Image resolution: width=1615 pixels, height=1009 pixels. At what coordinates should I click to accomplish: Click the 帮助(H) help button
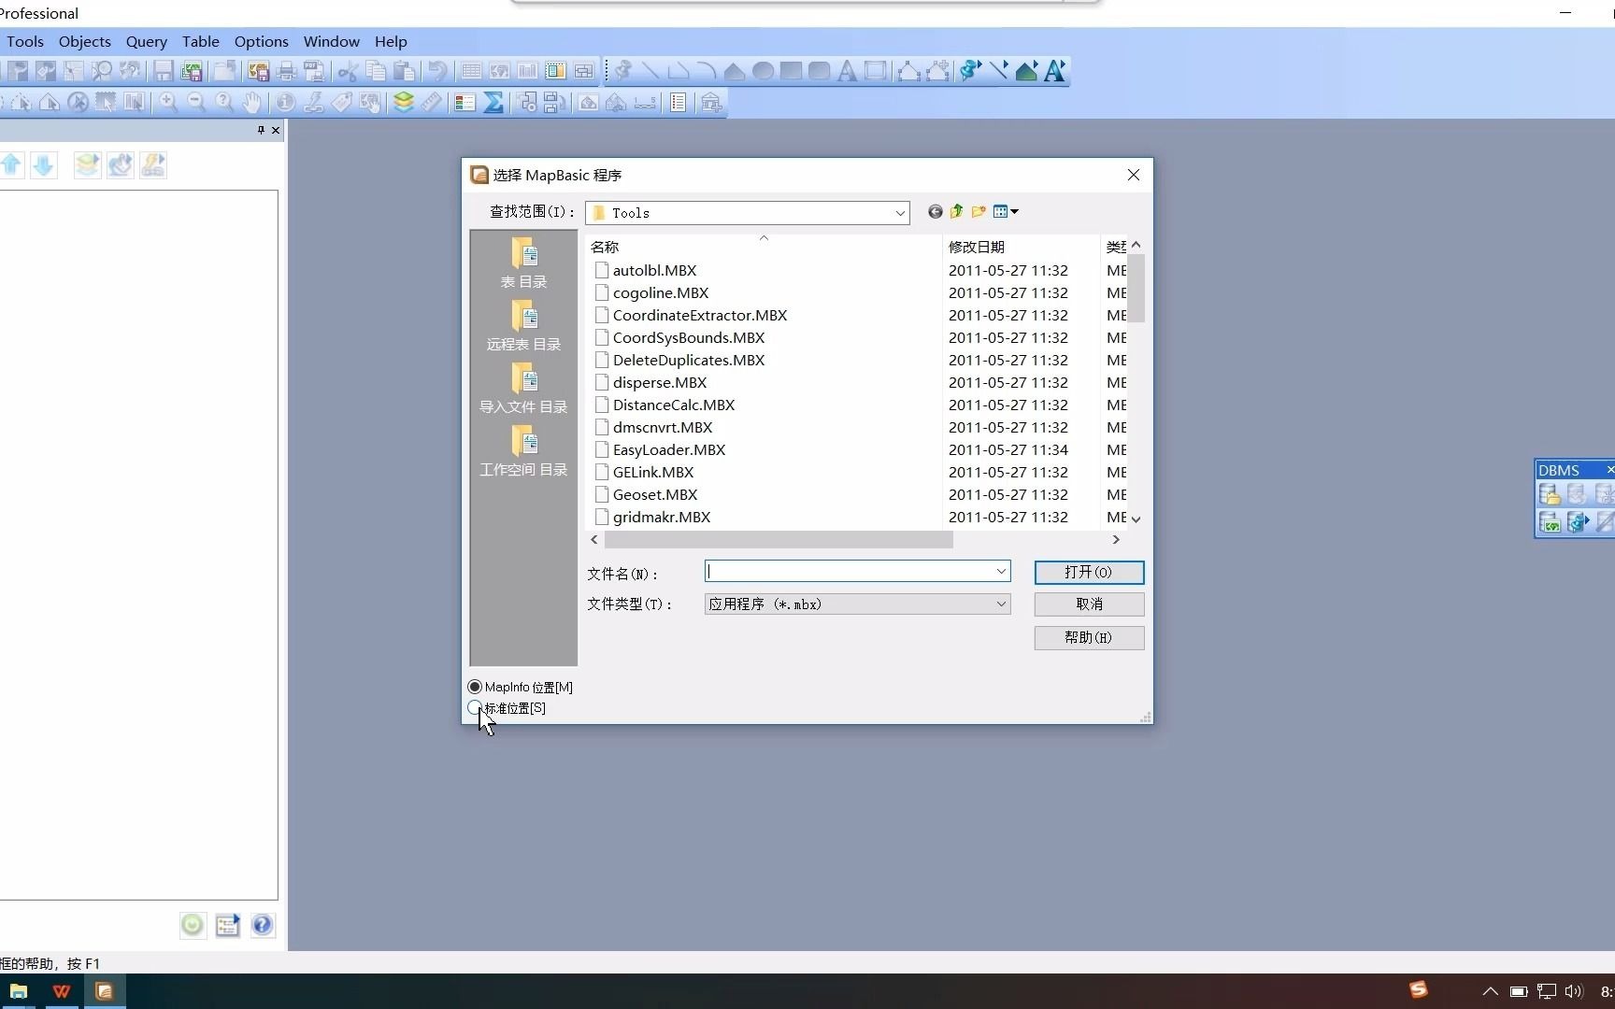coord(1089,638)
